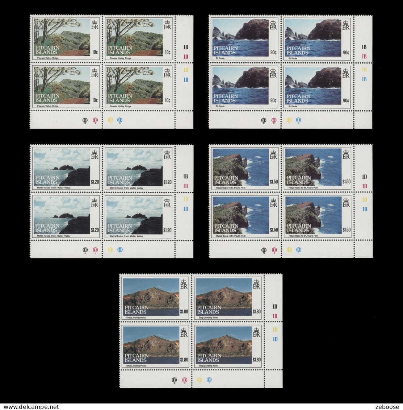Select the yellow 1D plate number beside $1.80 block
Viewport: 403px width, 410px height.
point(275,330)
